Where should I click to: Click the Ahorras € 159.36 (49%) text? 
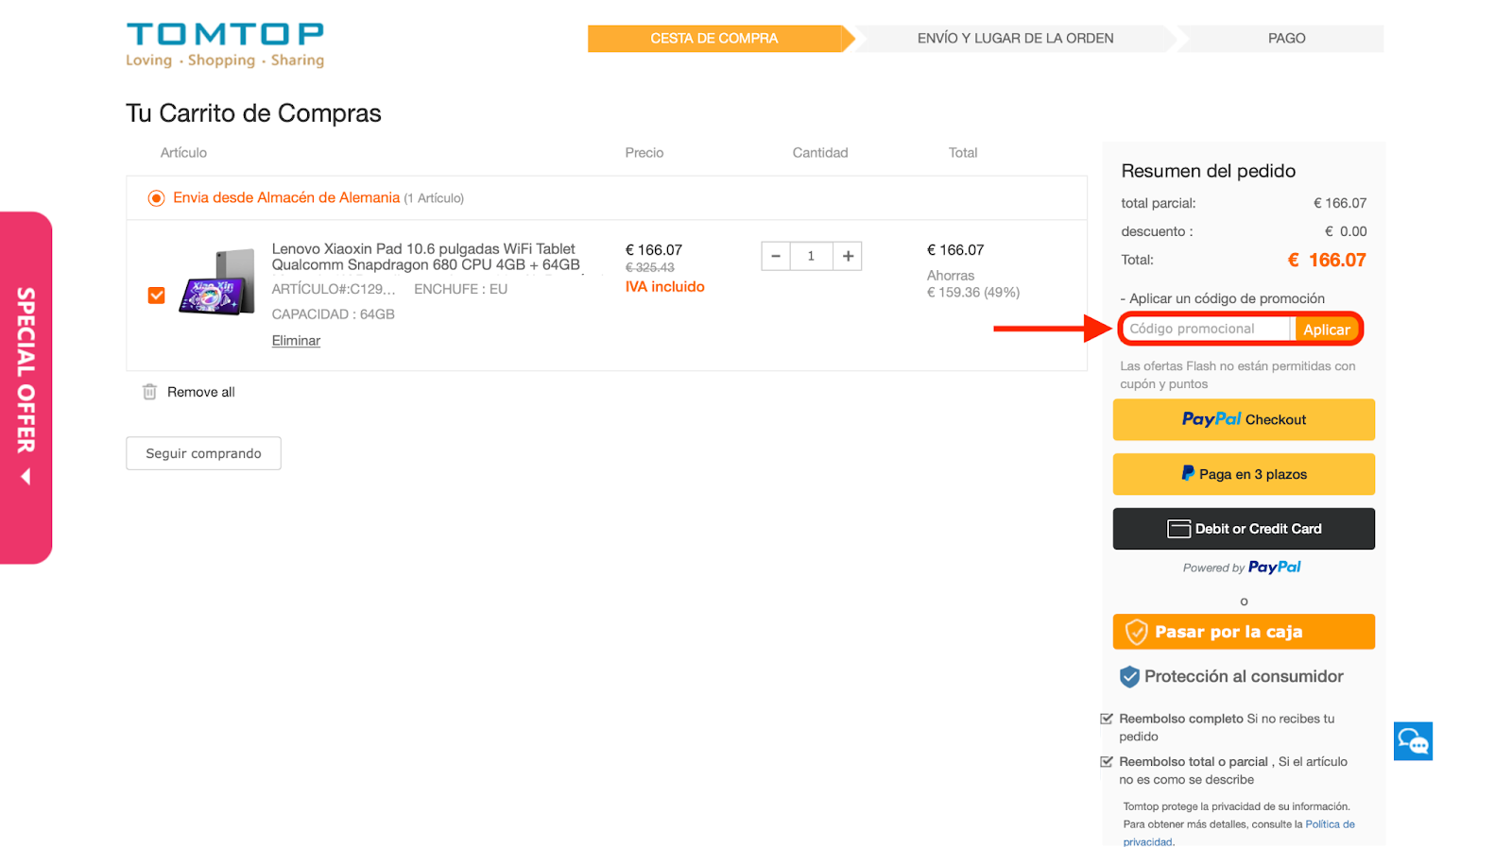[973, 284]
